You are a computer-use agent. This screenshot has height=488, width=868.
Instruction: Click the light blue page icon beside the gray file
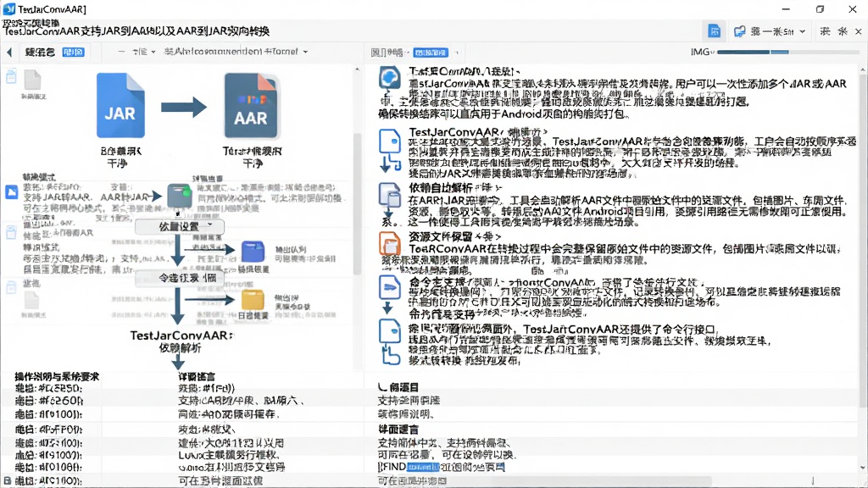pyautogui.click(x=11, y=76)
